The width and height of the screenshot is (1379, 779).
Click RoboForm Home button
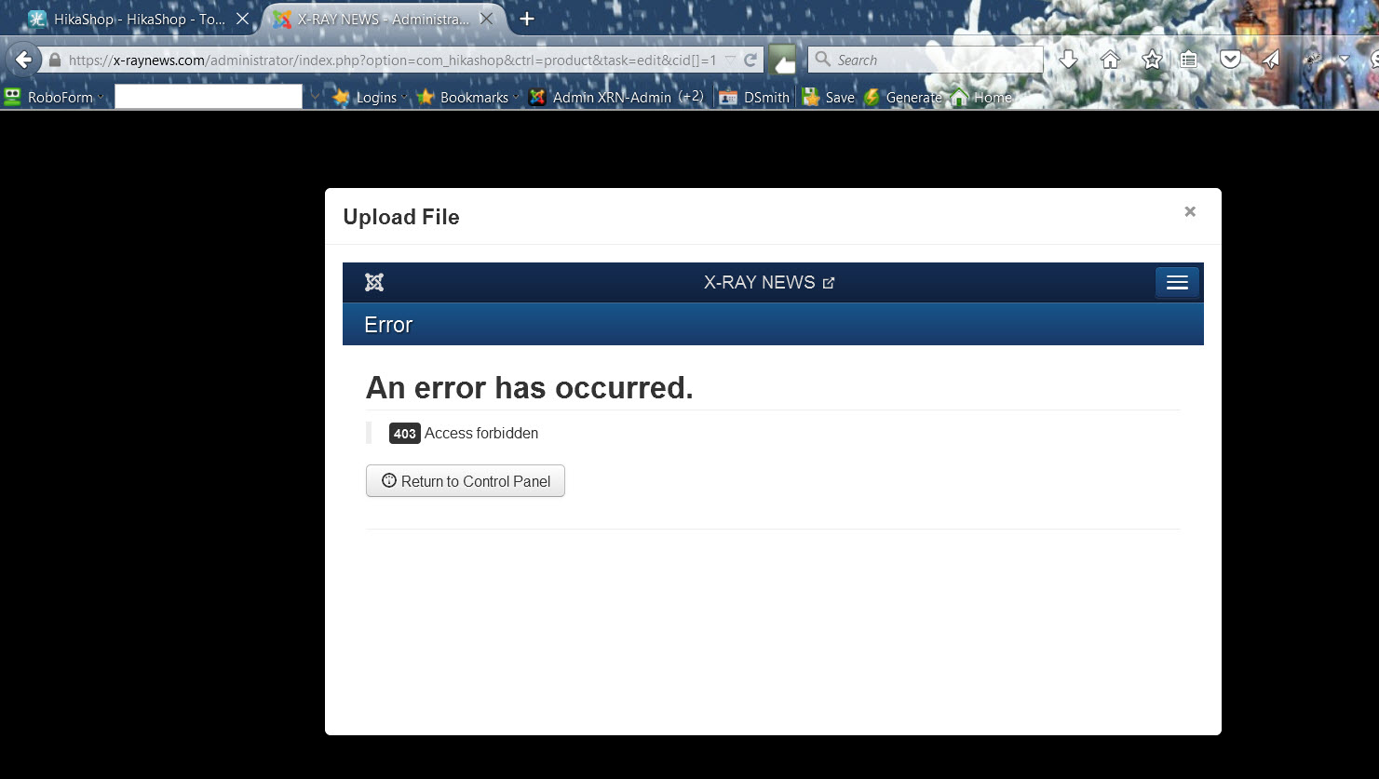[981, 97]
